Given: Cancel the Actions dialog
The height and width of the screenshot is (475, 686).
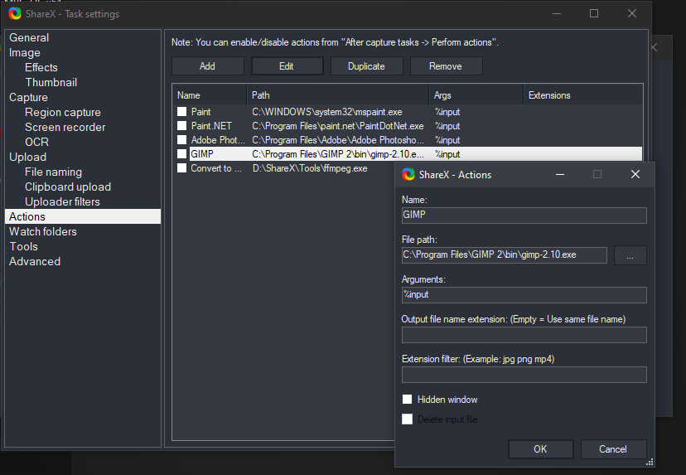Looking at the screenshot, I should (x=613, y=448).
